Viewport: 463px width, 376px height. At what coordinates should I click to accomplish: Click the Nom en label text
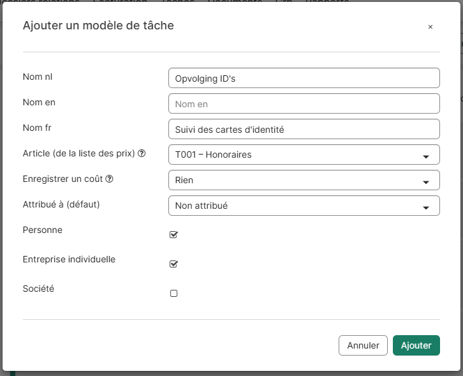39,102
